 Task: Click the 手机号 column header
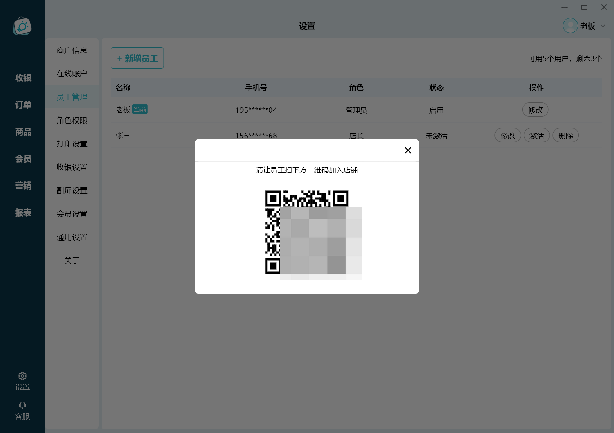(256, 88)
